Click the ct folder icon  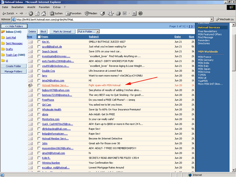3,60
